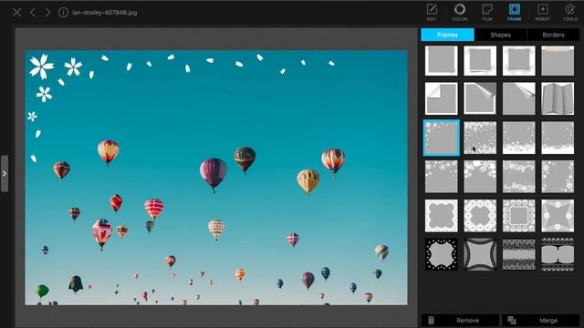Image resolution: width=584 pixels, height=328 pixels.
Task: Open the Tools icon in top toolbar
Action: (569, 12)
